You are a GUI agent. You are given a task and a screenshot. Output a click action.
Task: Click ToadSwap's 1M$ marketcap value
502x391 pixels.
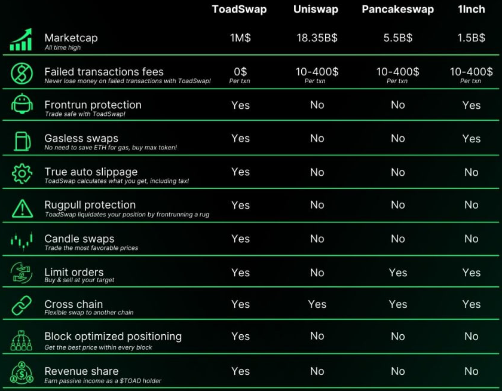(240, 38)
